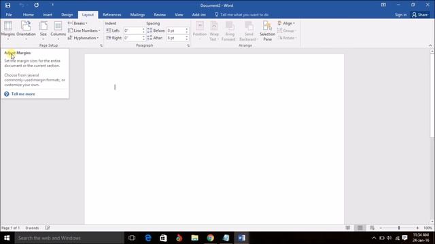Open the Orientation options
Screen dimensions: 435x244
tap(26, 30)
